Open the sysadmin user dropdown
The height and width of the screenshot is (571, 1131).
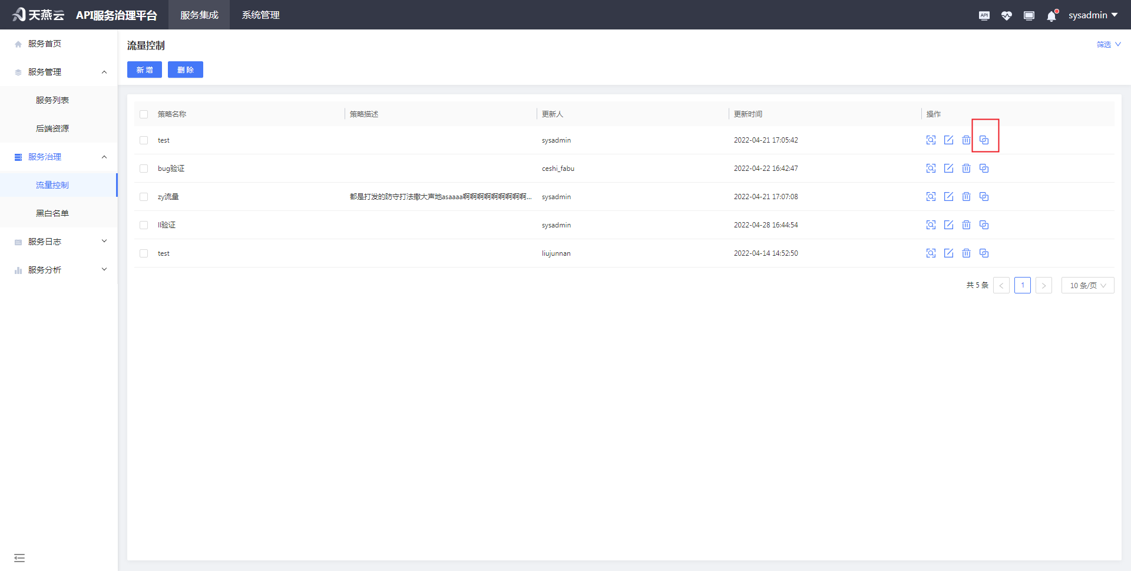[1093, 15]
